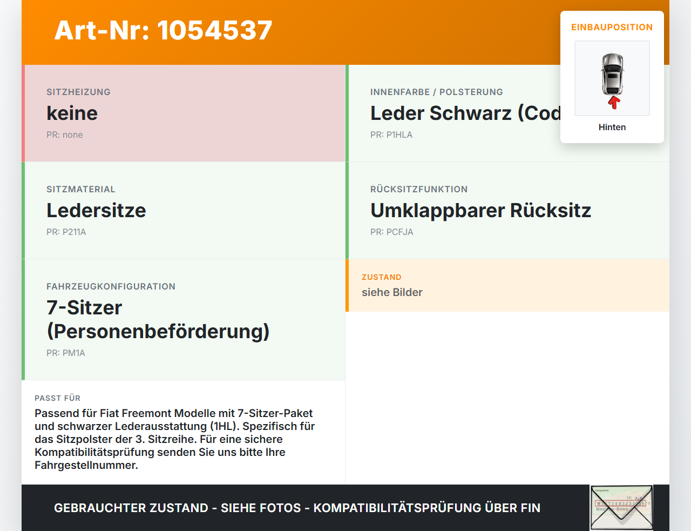Click the Art-Nr: 1054537 heading
Viewport: 691px width, 531px height.
tap(164, 30)
